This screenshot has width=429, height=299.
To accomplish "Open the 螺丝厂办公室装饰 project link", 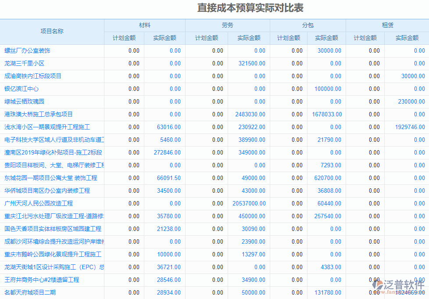I will pos(27,50).
